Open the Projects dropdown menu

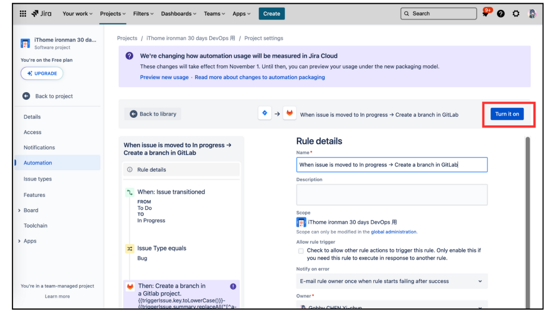pyautogui.click(x=113, y=14)
